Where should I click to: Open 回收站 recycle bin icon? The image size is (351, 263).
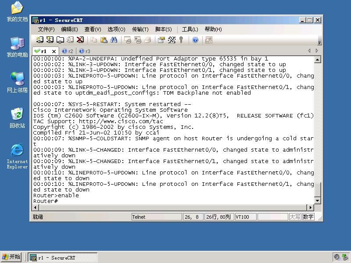(x=17, y=118)
